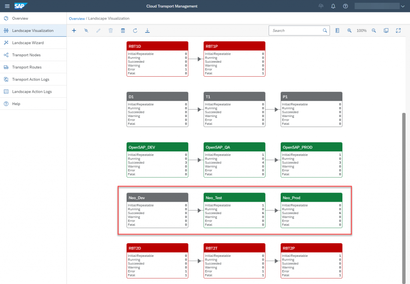The width and height of the screenshot is (410, 284).
Task: Open Overview in the sidebar
Action: [x=33, y=18]
